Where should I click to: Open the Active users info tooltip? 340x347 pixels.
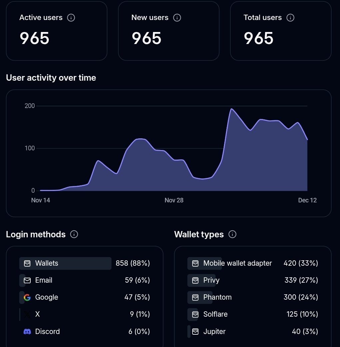(71, 18)
